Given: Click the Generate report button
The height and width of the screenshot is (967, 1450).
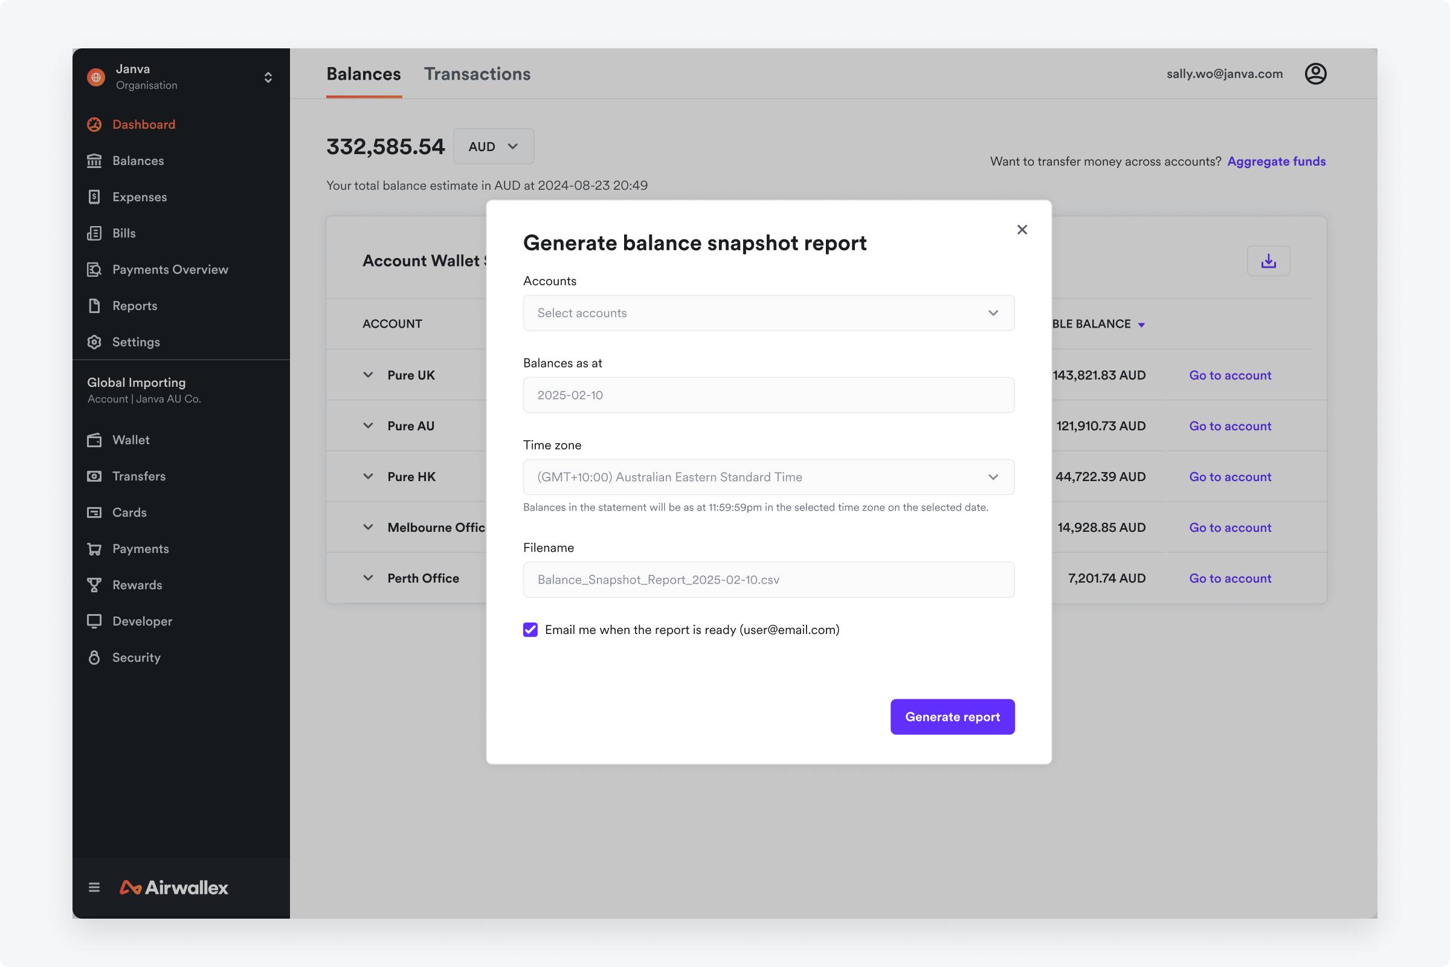Looking at the screenshot, I should [952, 717].
